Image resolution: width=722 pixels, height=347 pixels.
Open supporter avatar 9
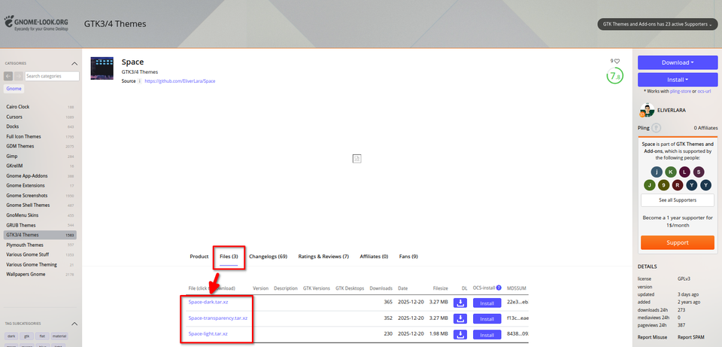click(663, 185)
